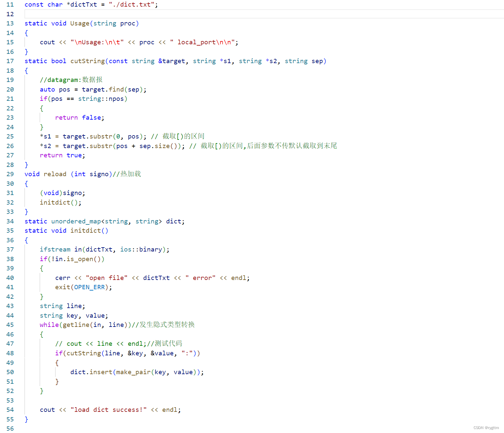Select the function name Usage on line 13

pyautogui.click(x=80, y=23)
